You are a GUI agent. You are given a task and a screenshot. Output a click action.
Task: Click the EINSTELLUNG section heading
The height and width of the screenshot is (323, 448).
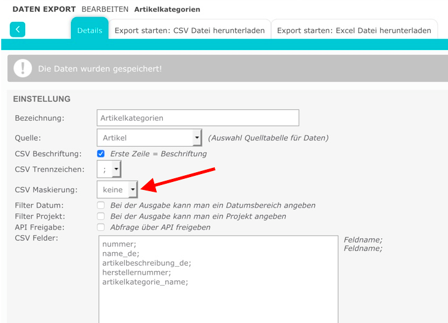point(42,99)
